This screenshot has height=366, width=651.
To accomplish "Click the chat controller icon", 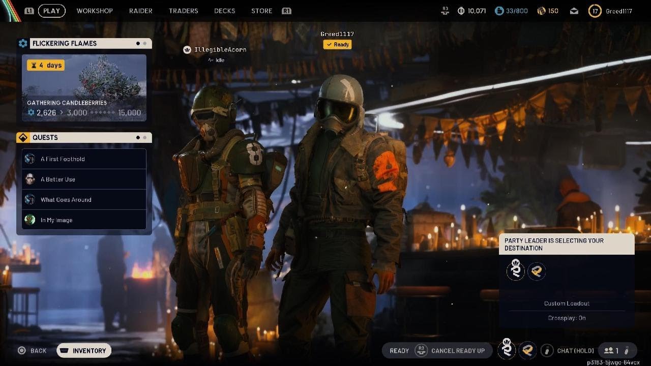I will point(547,351).
